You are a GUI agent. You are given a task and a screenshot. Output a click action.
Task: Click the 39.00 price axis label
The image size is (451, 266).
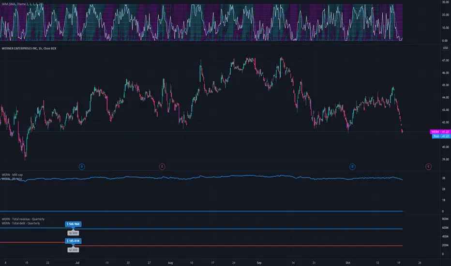445,159
